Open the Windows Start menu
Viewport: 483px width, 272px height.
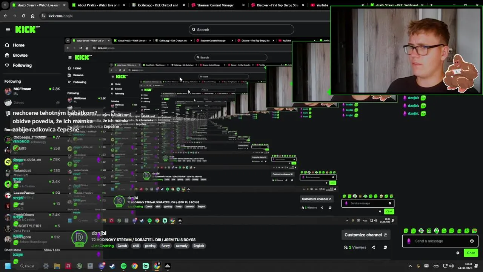tap(8, 266)
